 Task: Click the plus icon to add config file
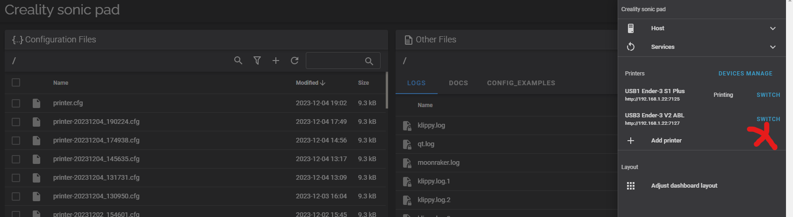click(x=276, y=61)
